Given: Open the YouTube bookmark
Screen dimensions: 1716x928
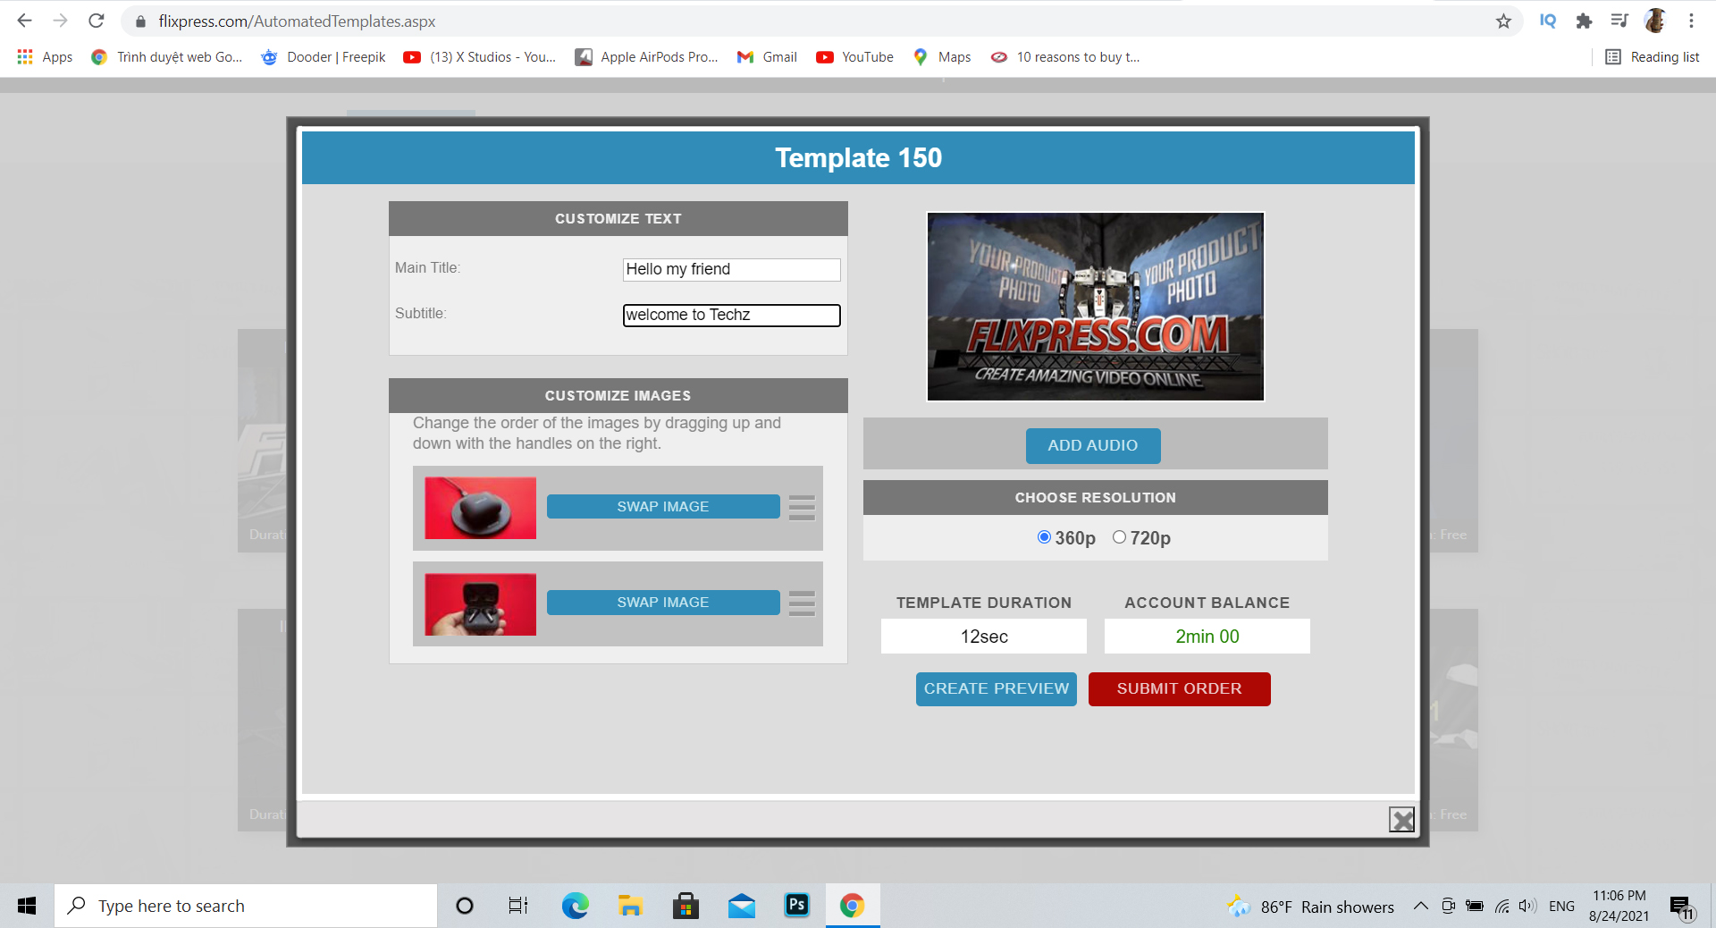Looking at the screenshot, I should pyautogui.click(x=854, y=57).
